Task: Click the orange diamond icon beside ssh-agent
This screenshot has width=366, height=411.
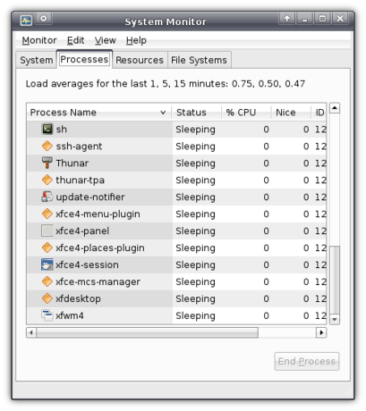Action: point(47,146)
